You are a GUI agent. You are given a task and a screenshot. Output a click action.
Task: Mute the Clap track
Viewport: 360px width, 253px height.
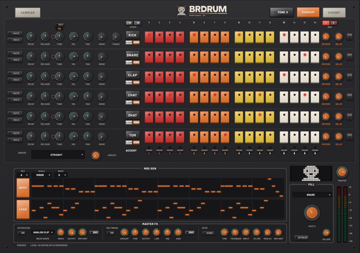coord(15,73)
